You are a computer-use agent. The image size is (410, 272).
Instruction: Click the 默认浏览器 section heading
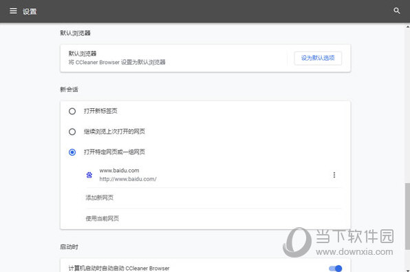point(75,33)
